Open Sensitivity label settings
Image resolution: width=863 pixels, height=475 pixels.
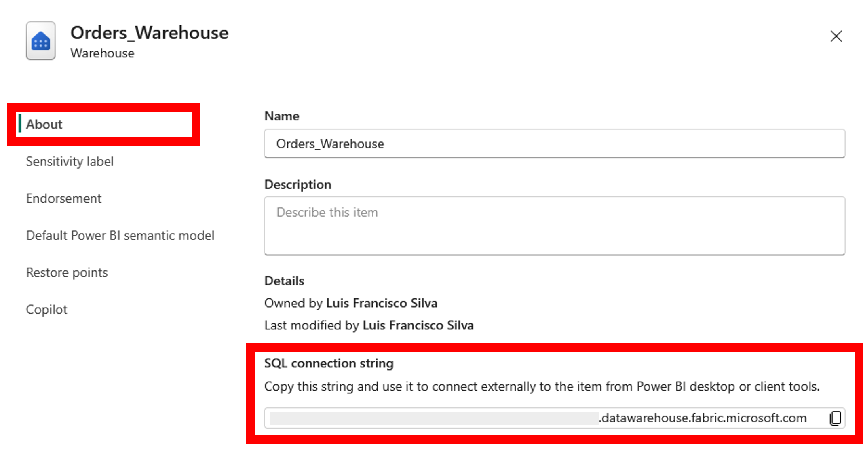point(70,161)
